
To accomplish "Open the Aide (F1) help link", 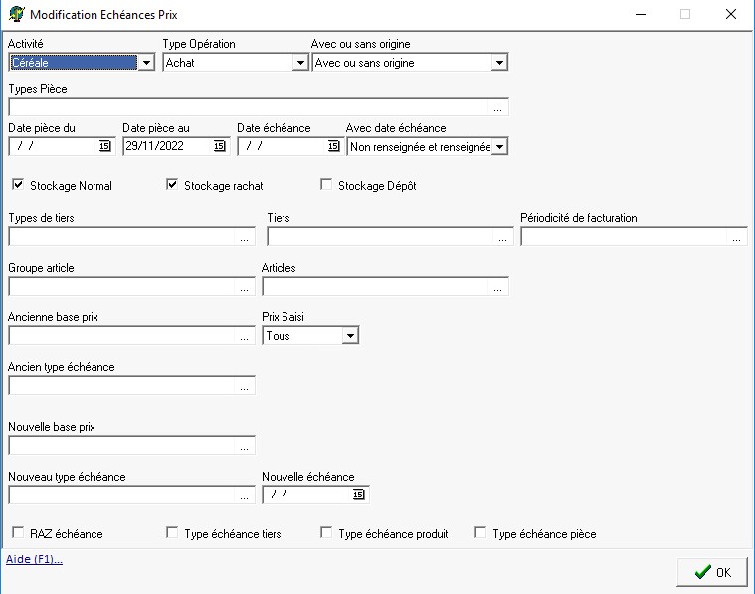I will pyautogui.click(x=35, y=559).
